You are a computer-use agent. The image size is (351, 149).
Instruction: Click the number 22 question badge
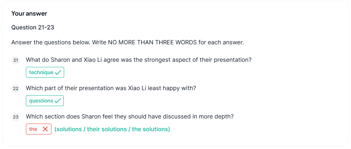[x=16, y=88]
